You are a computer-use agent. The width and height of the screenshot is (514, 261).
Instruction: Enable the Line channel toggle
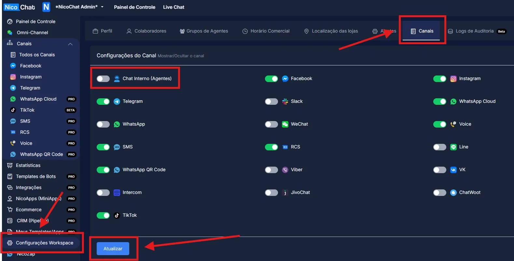coord(440,147)
